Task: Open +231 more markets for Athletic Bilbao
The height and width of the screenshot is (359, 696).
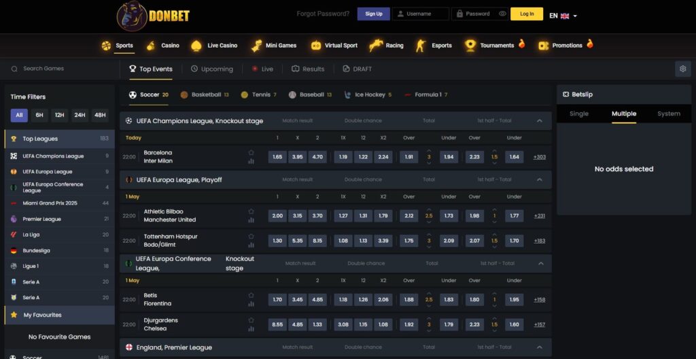Action: (539, 216)
